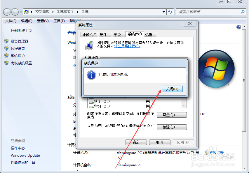Viewport: 249px width, 173px height.
Task: Expand arrow after 系统和安全 breadcrumb
Action: [78, 12]
